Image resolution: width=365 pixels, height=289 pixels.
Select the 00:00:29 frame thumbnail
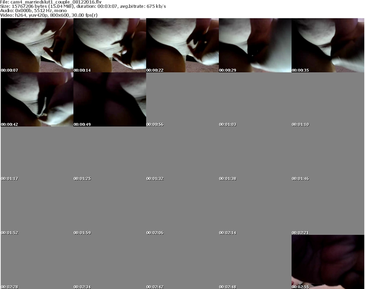[x=255, y=45]
